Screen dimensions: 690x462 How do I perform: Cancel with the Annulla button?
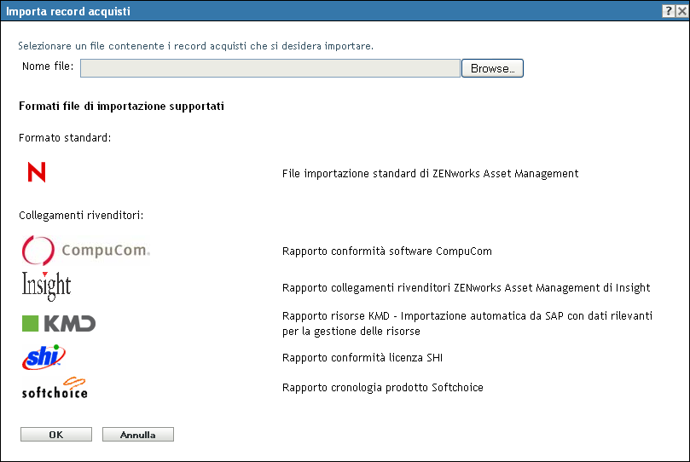pos(138,435)
